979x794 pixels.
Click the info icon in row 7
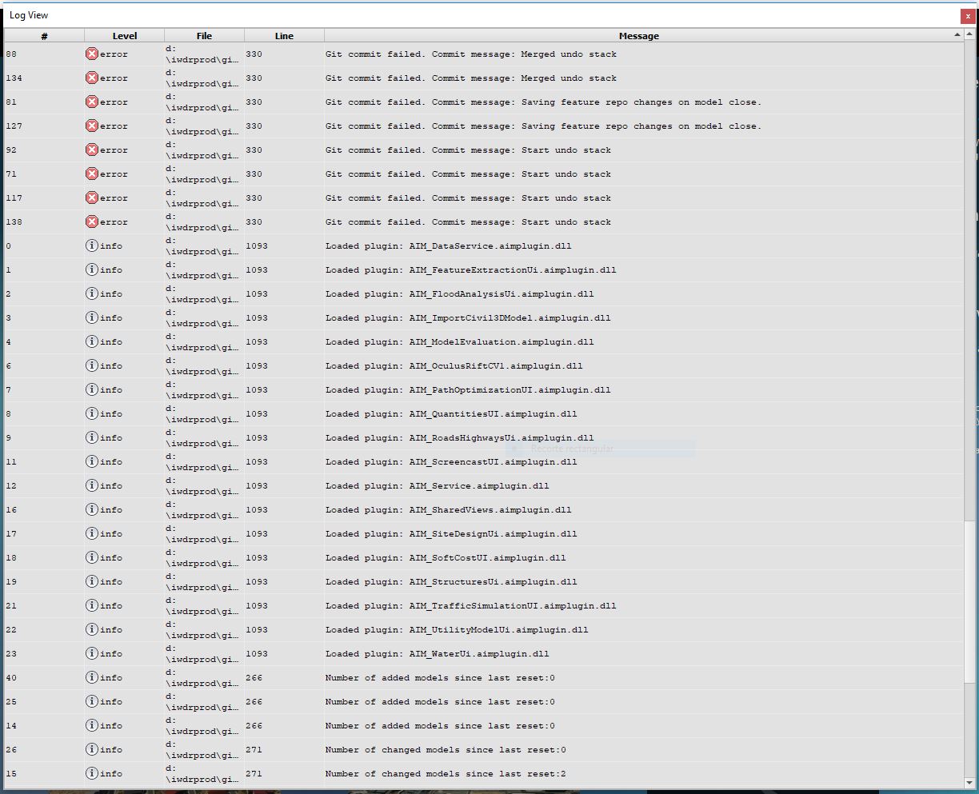point(92,389)
